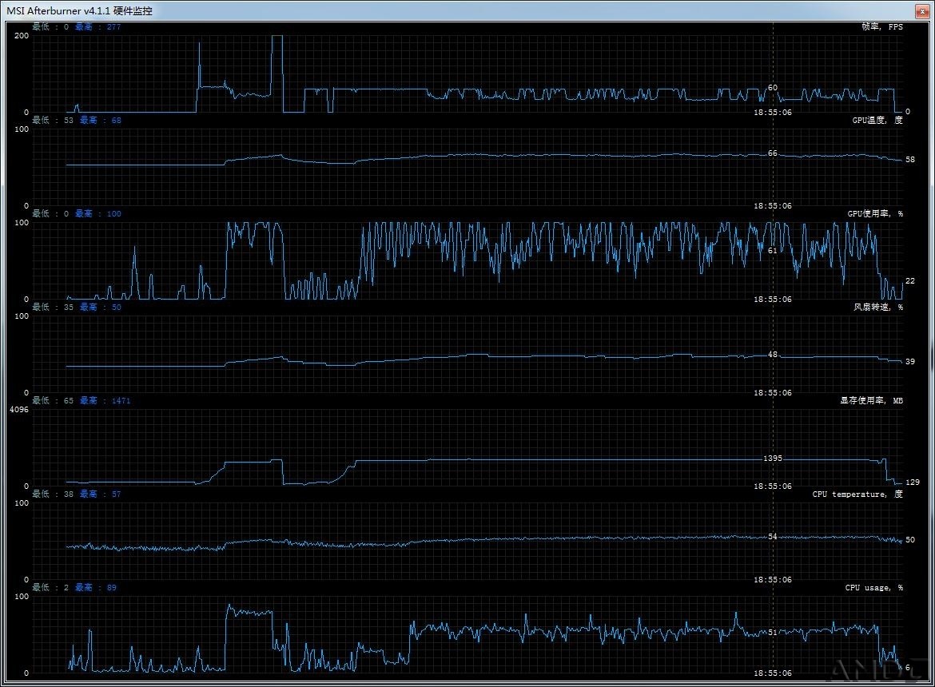Select the CPU usage, % graph title
This screenshot has width=935, height=687.
(873, 588)
